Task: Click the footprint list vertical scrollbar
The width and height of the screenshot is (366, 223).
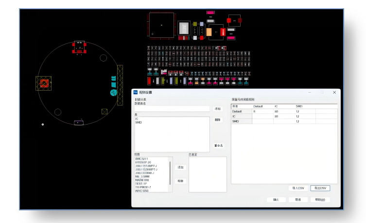Action: pos(170,172)
